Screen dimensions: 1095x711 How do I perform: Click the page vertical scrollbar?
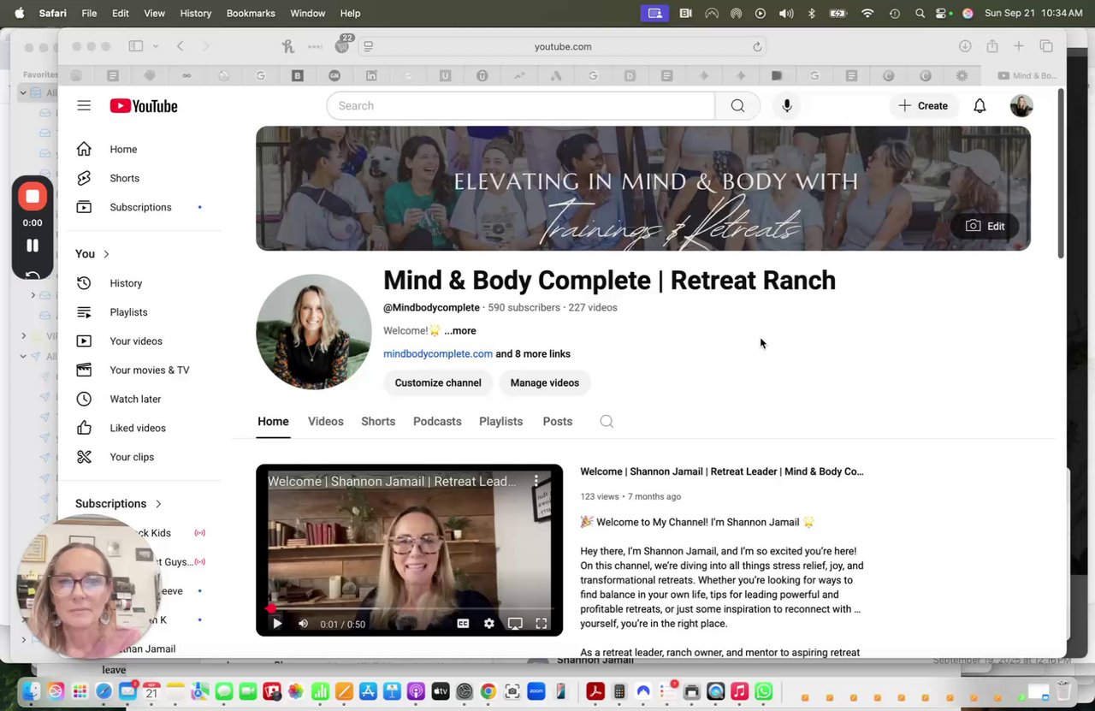pyautogui.click(x=1061, y=173)
